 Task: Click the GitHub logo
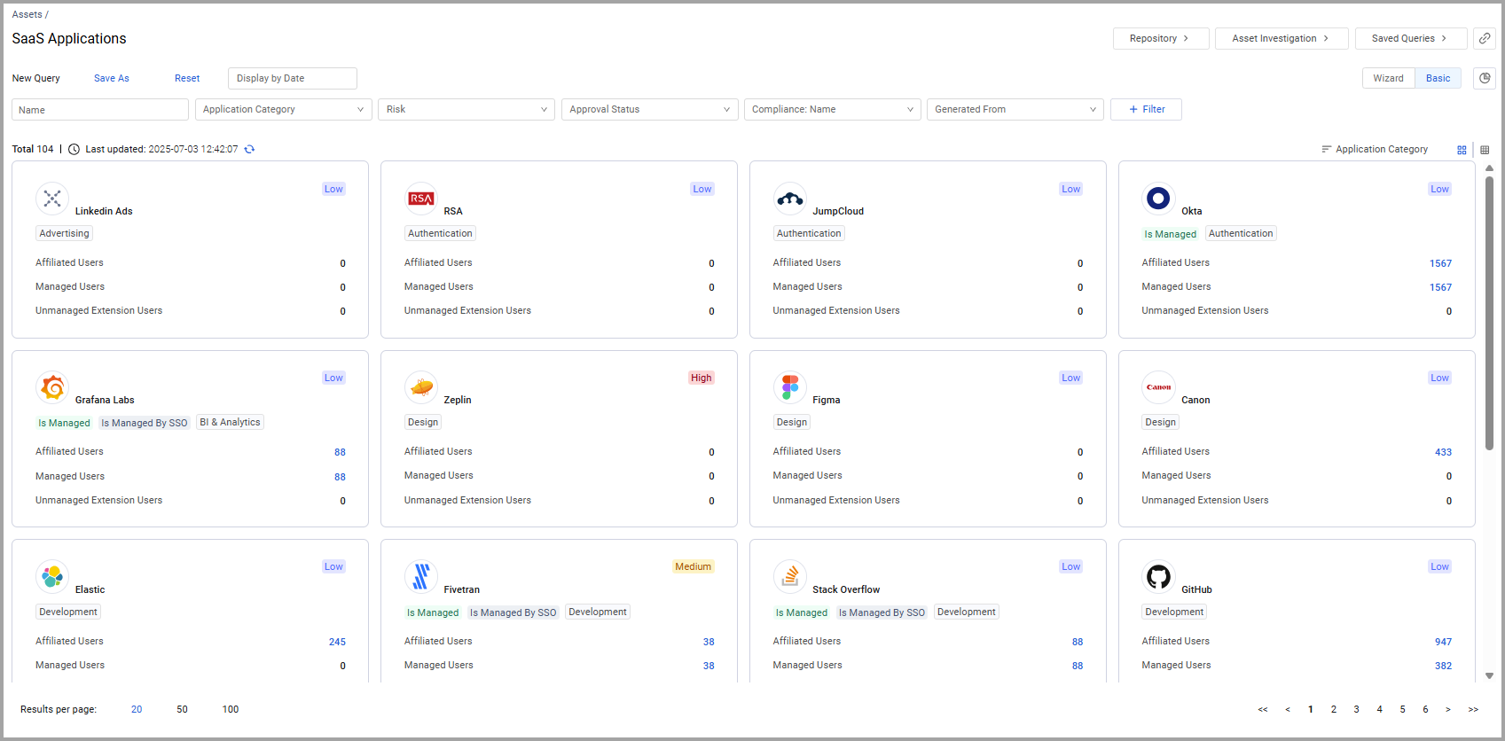point(1158,577)
